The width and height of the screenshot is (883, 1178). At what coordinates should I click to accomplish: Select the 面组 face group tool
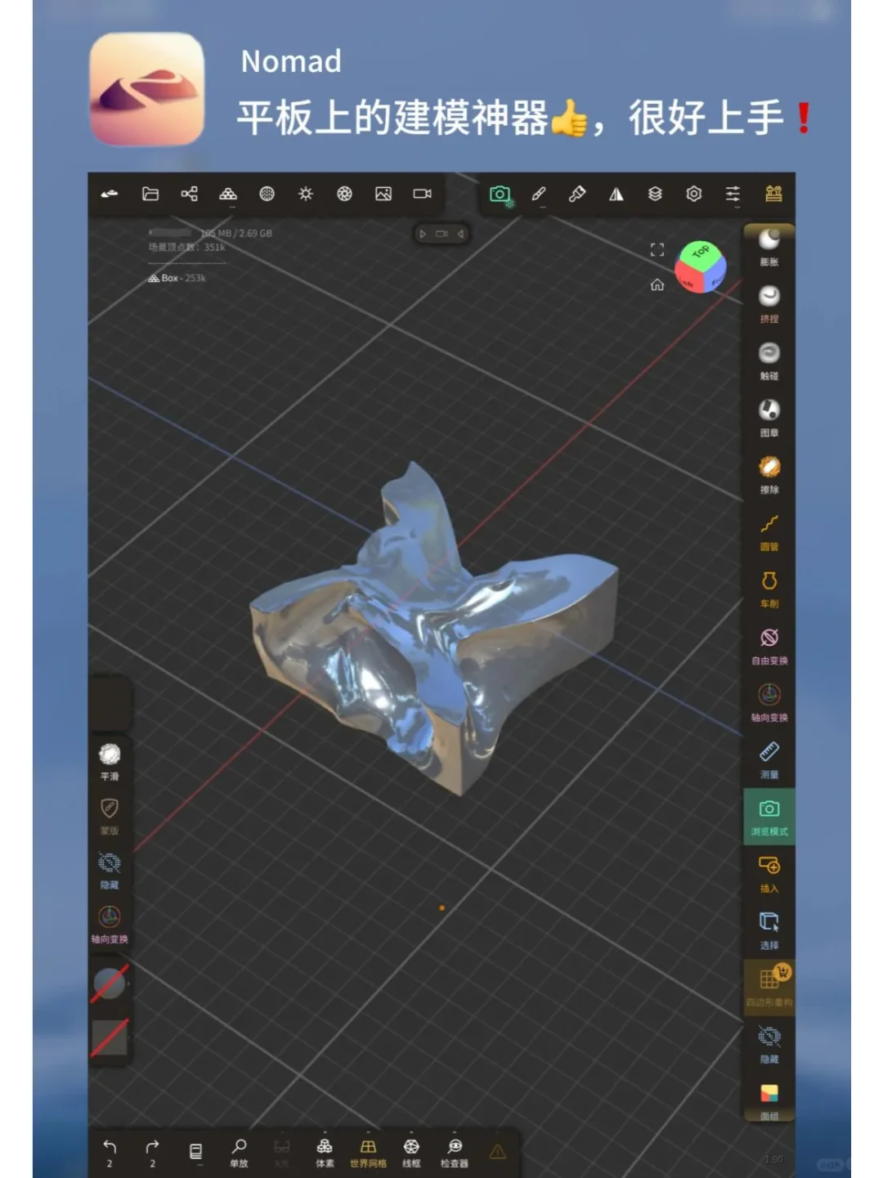click(x=769, y=1100)
